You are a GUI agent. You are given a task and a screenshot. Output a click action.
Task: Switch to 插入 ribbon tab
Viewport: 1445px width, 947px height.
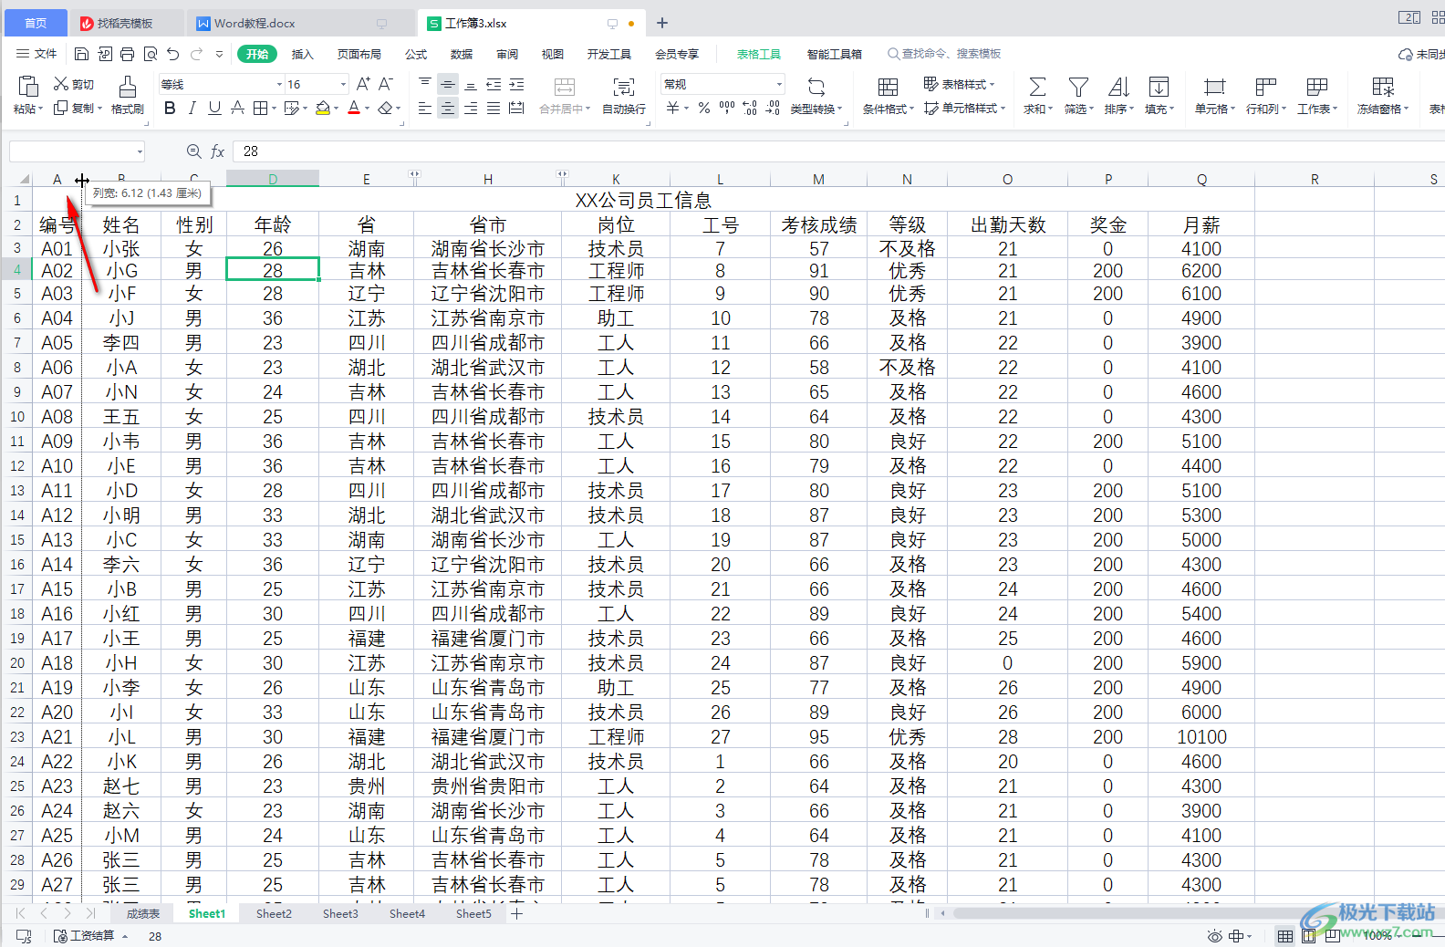tap(302, 54)
